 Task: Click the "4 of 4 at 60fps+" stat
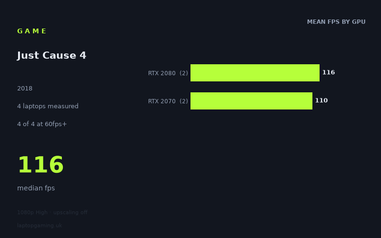pyautogui.click(x=42, y=124)
